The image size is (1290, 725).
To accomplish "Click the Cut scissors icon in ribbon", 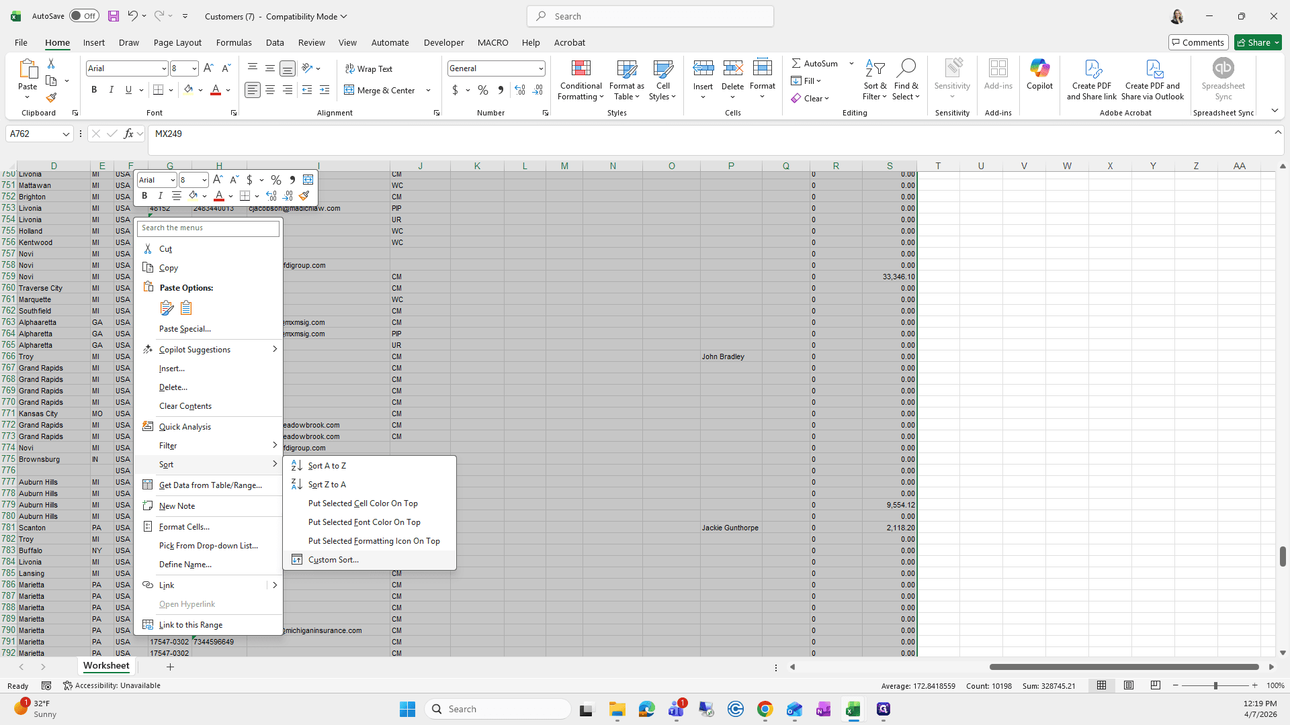I will click(x=51, y=63).
